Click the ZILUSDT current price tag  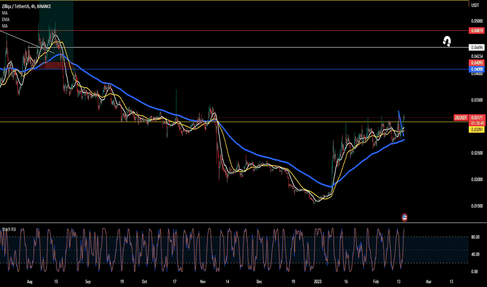461,117
